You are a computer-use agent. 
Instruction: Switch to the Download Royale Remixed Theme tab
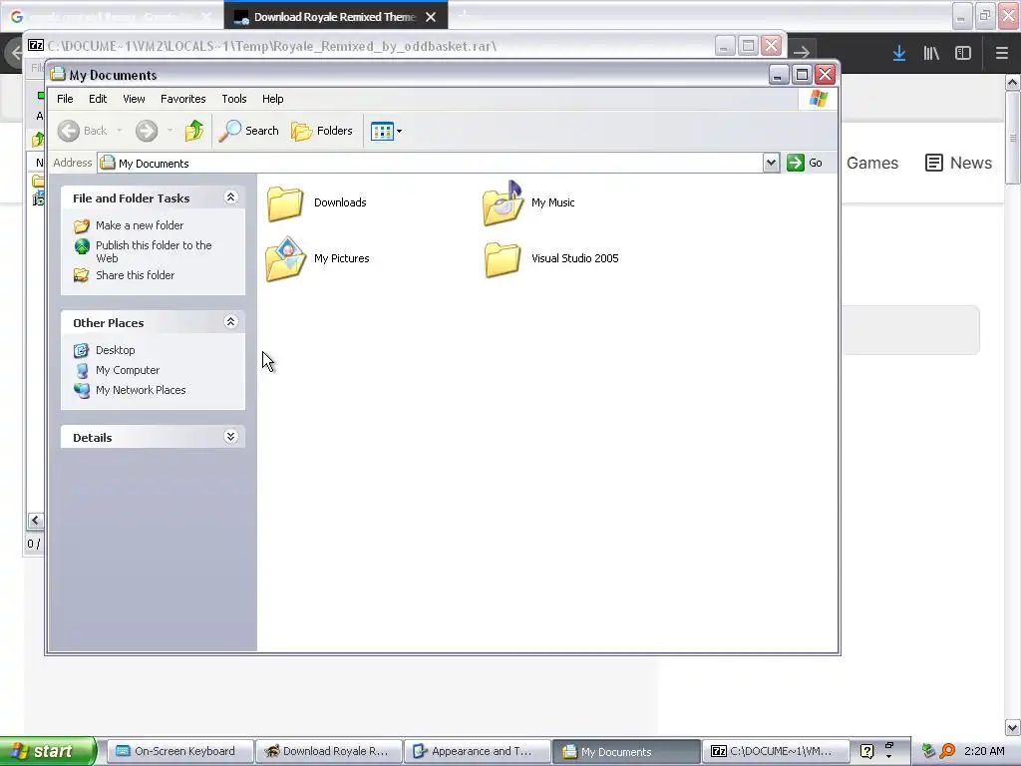[x=335, y=17]
